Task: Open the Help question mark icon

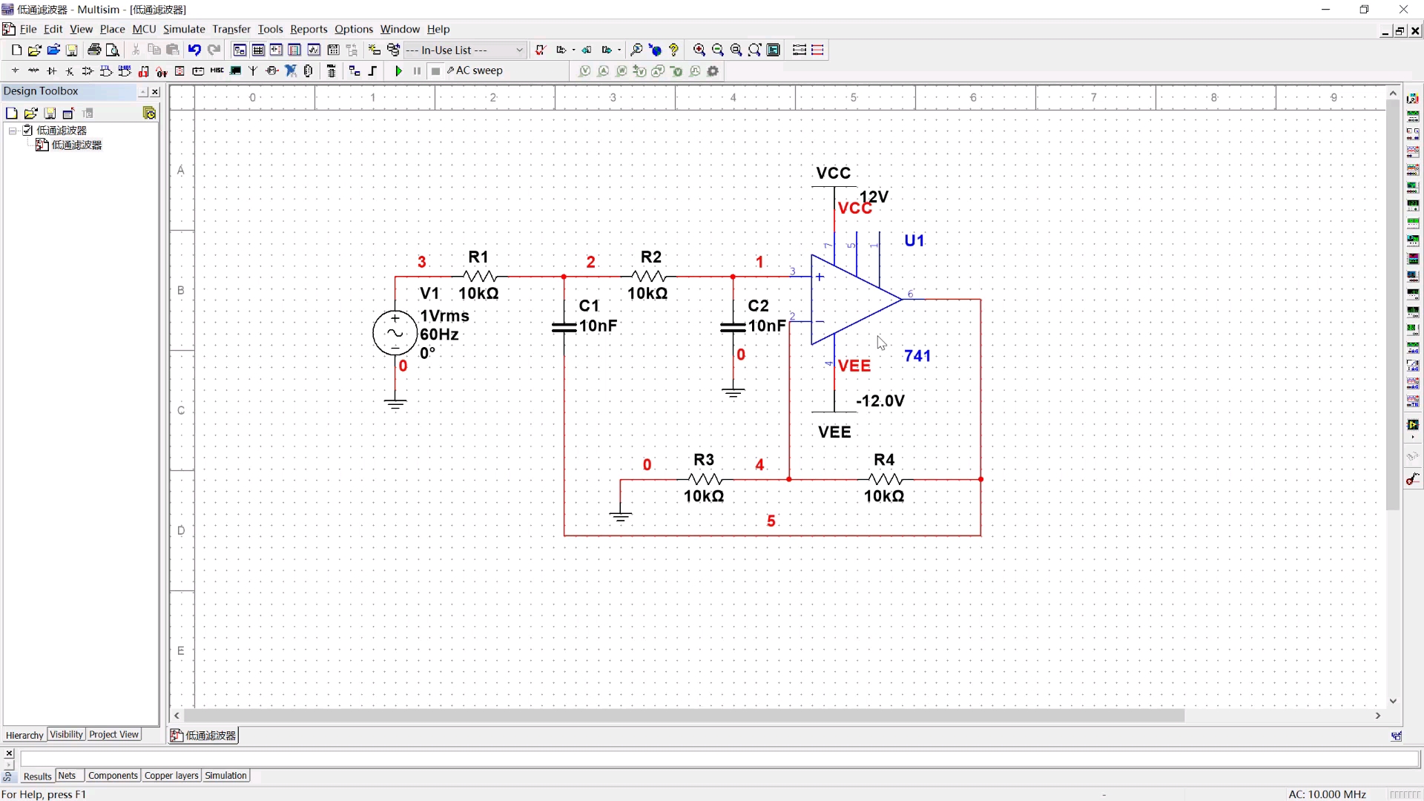Action: 673,50
